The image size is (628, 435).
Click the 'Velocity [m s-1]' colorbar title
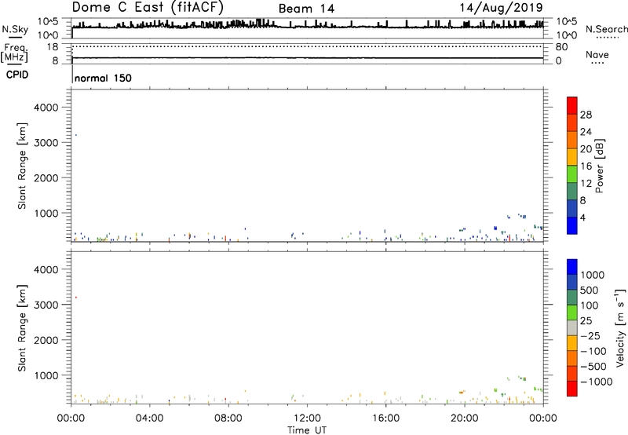click(x=620, y=327)
